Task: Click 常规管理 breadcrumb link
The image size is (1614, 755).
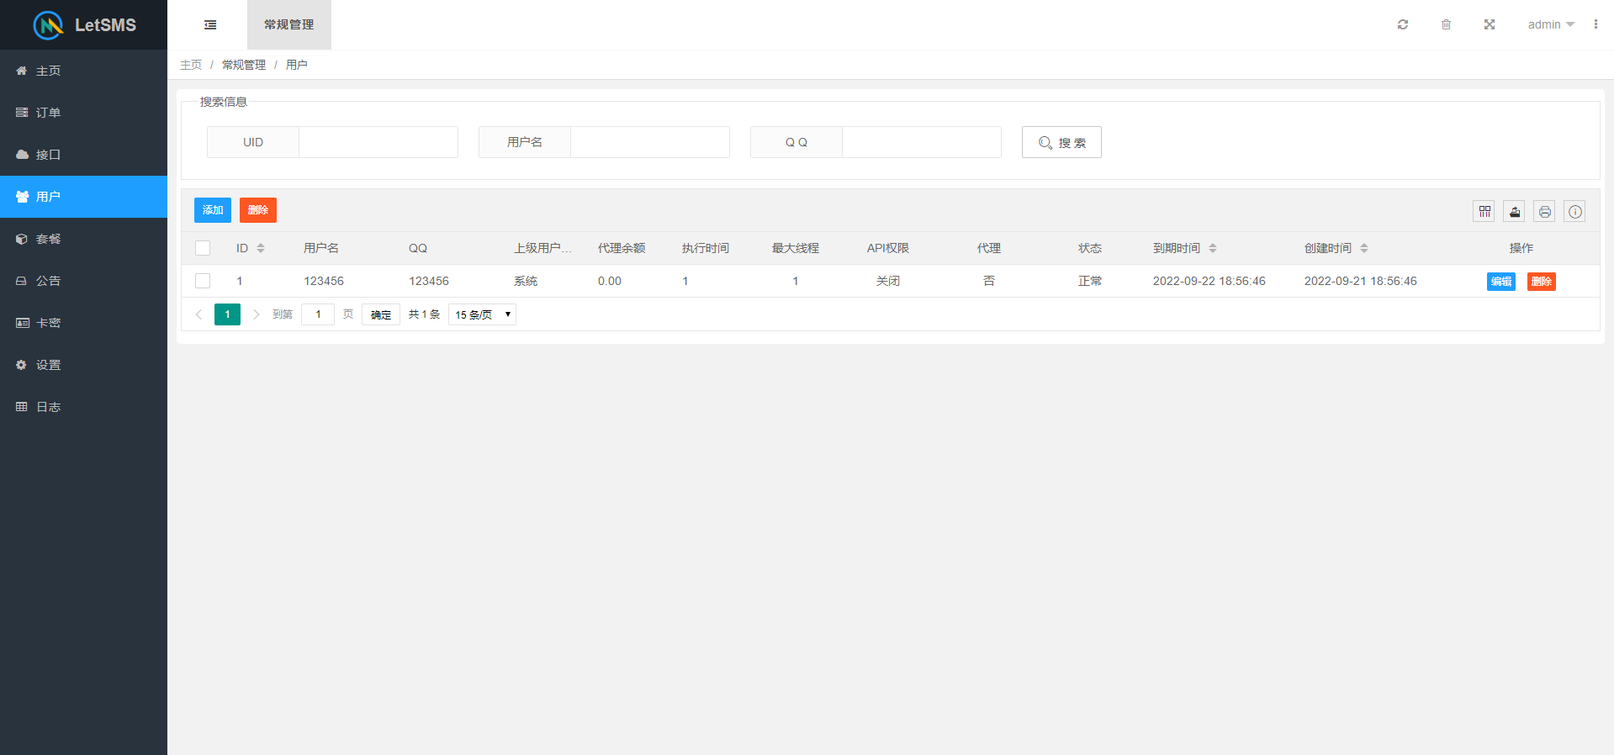Action: tap(244, 65)
